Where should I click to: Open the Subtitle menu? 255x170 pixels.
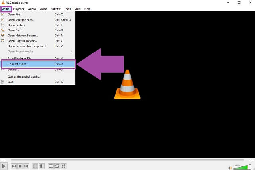pyautogui.click(x=56, y=9)
